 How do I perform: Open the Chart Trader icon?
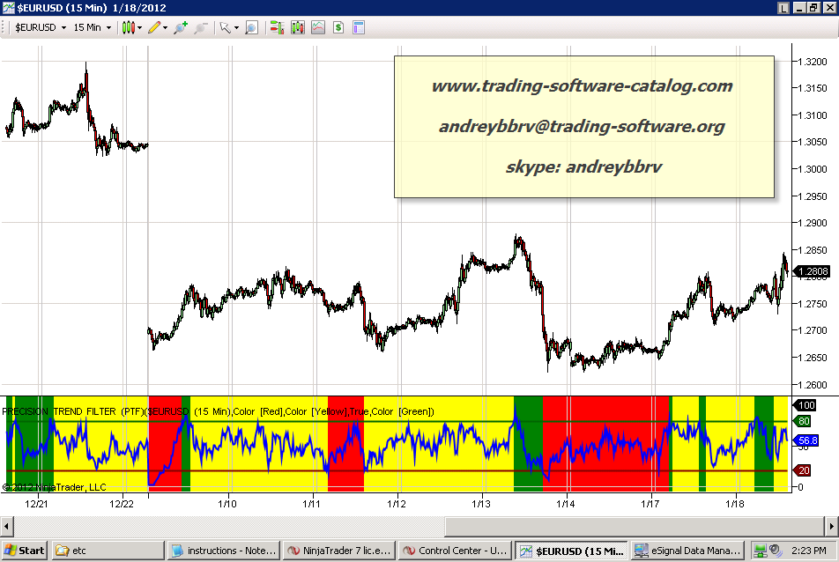point(277,27)
